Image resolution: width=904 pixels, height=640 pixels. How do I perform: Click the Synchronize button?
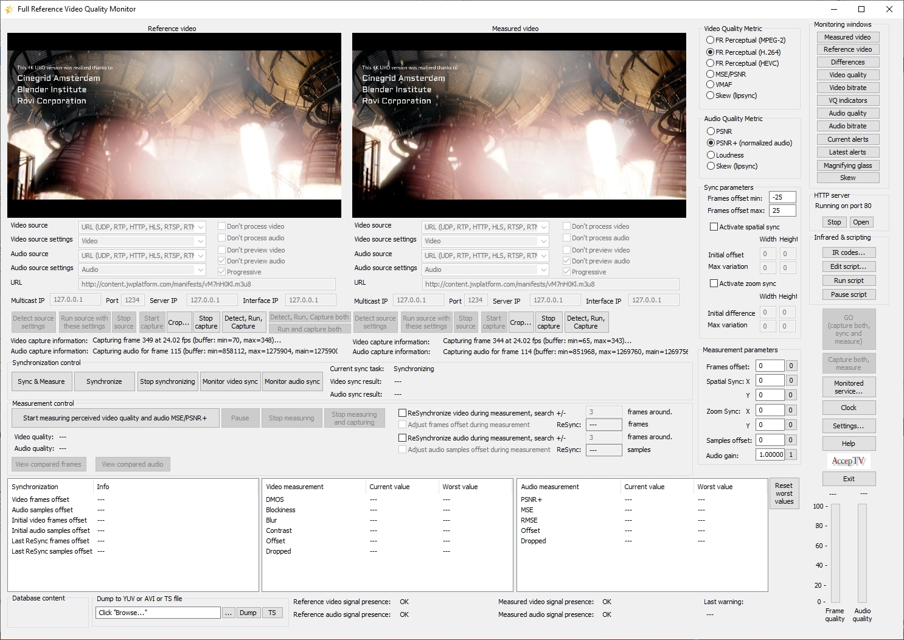pos(104,381)
